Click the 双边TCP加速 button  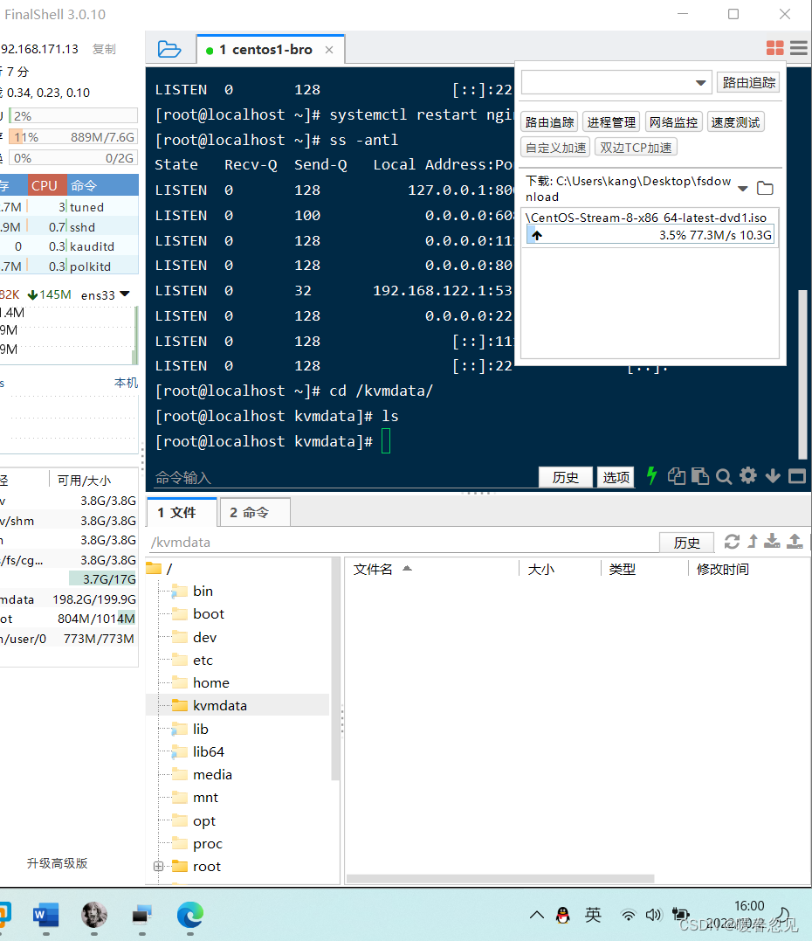click(x=636, y=148)
